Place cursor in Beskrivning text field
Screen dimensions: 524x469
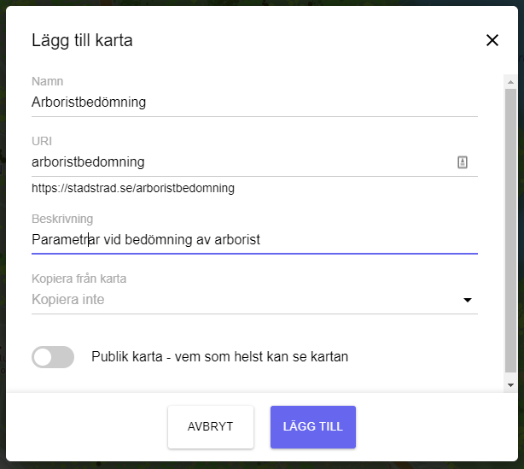coord(254,240)
